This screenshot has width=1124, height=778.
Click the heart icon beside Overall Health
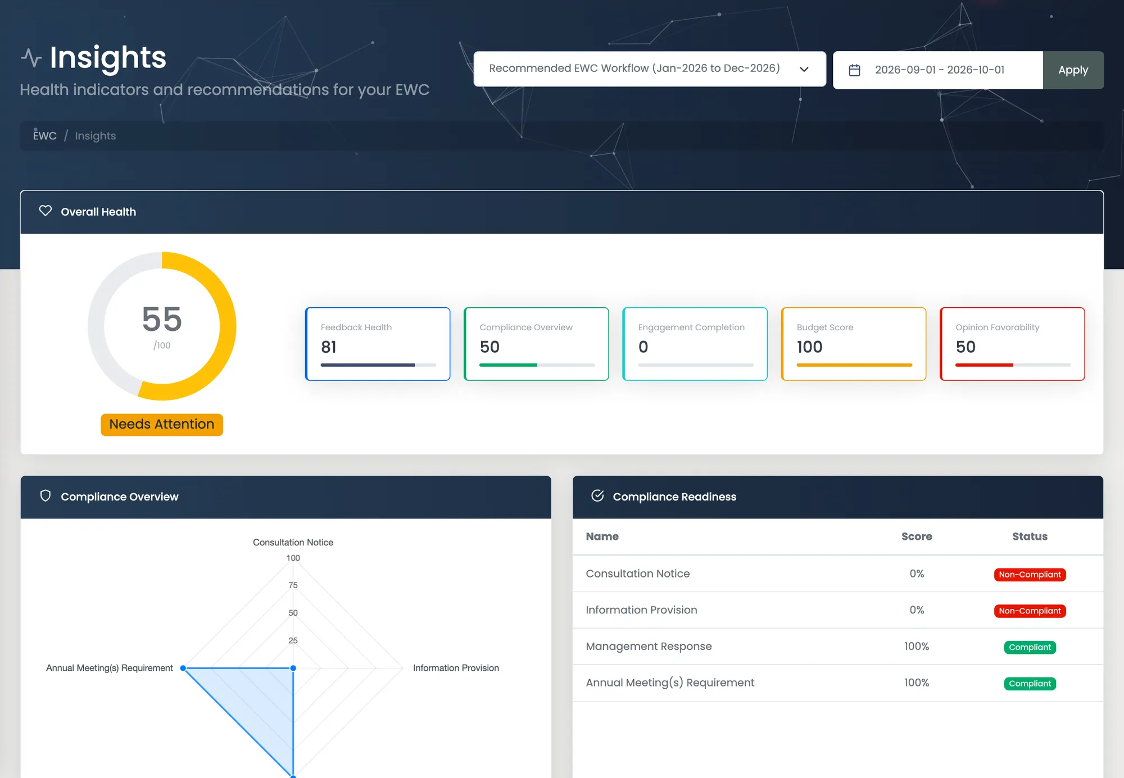[x=46, y=211]
